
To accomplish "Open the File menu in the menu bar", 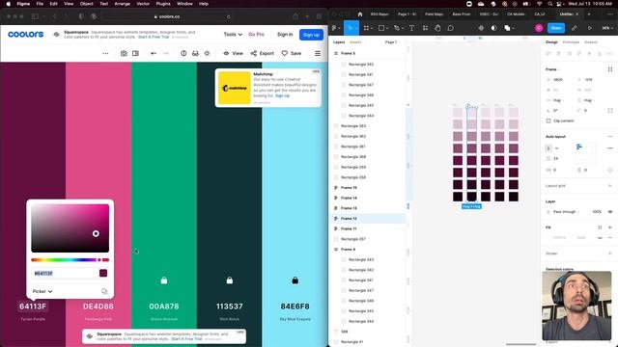I will pyautogui.click(x=40, y=4).
